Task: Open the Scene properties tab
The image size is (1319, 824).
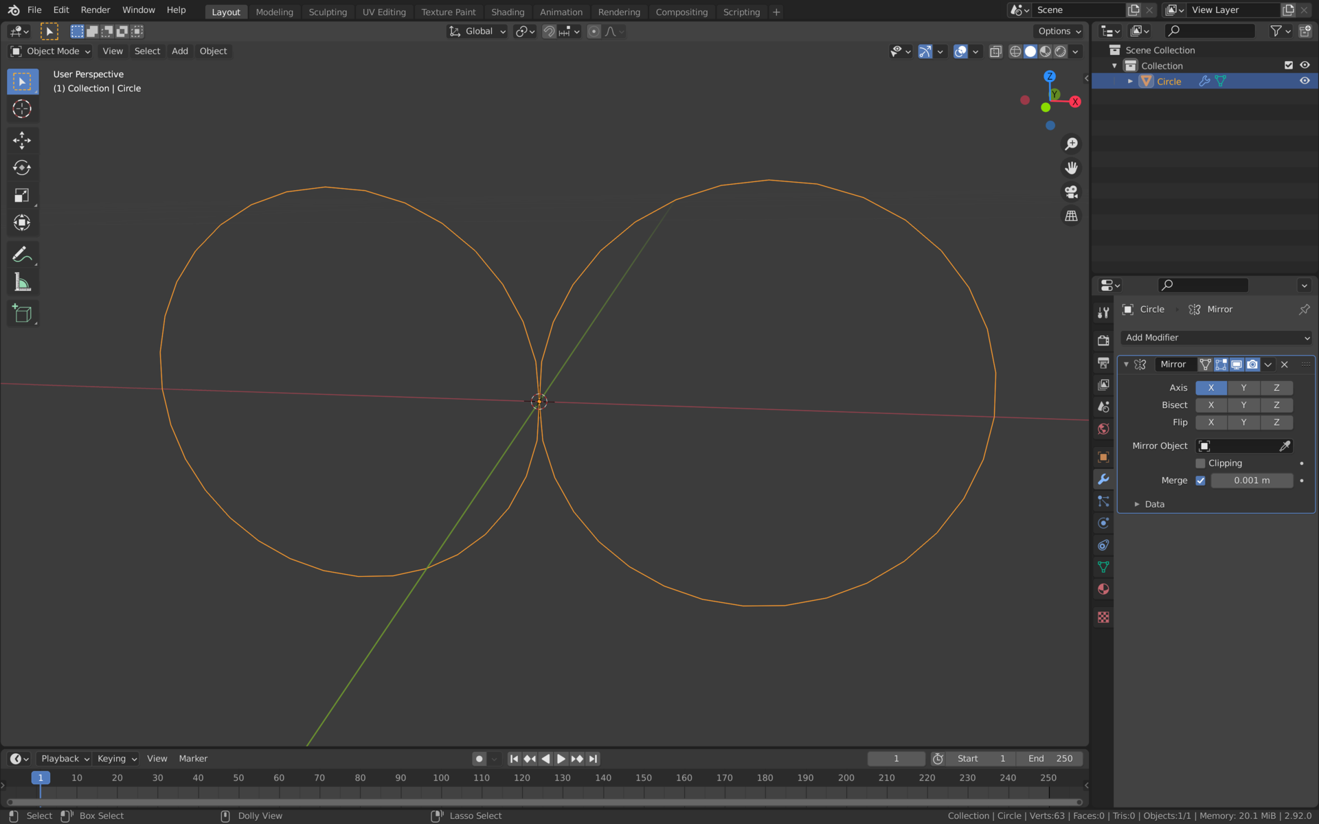Action: (1103, 407)
